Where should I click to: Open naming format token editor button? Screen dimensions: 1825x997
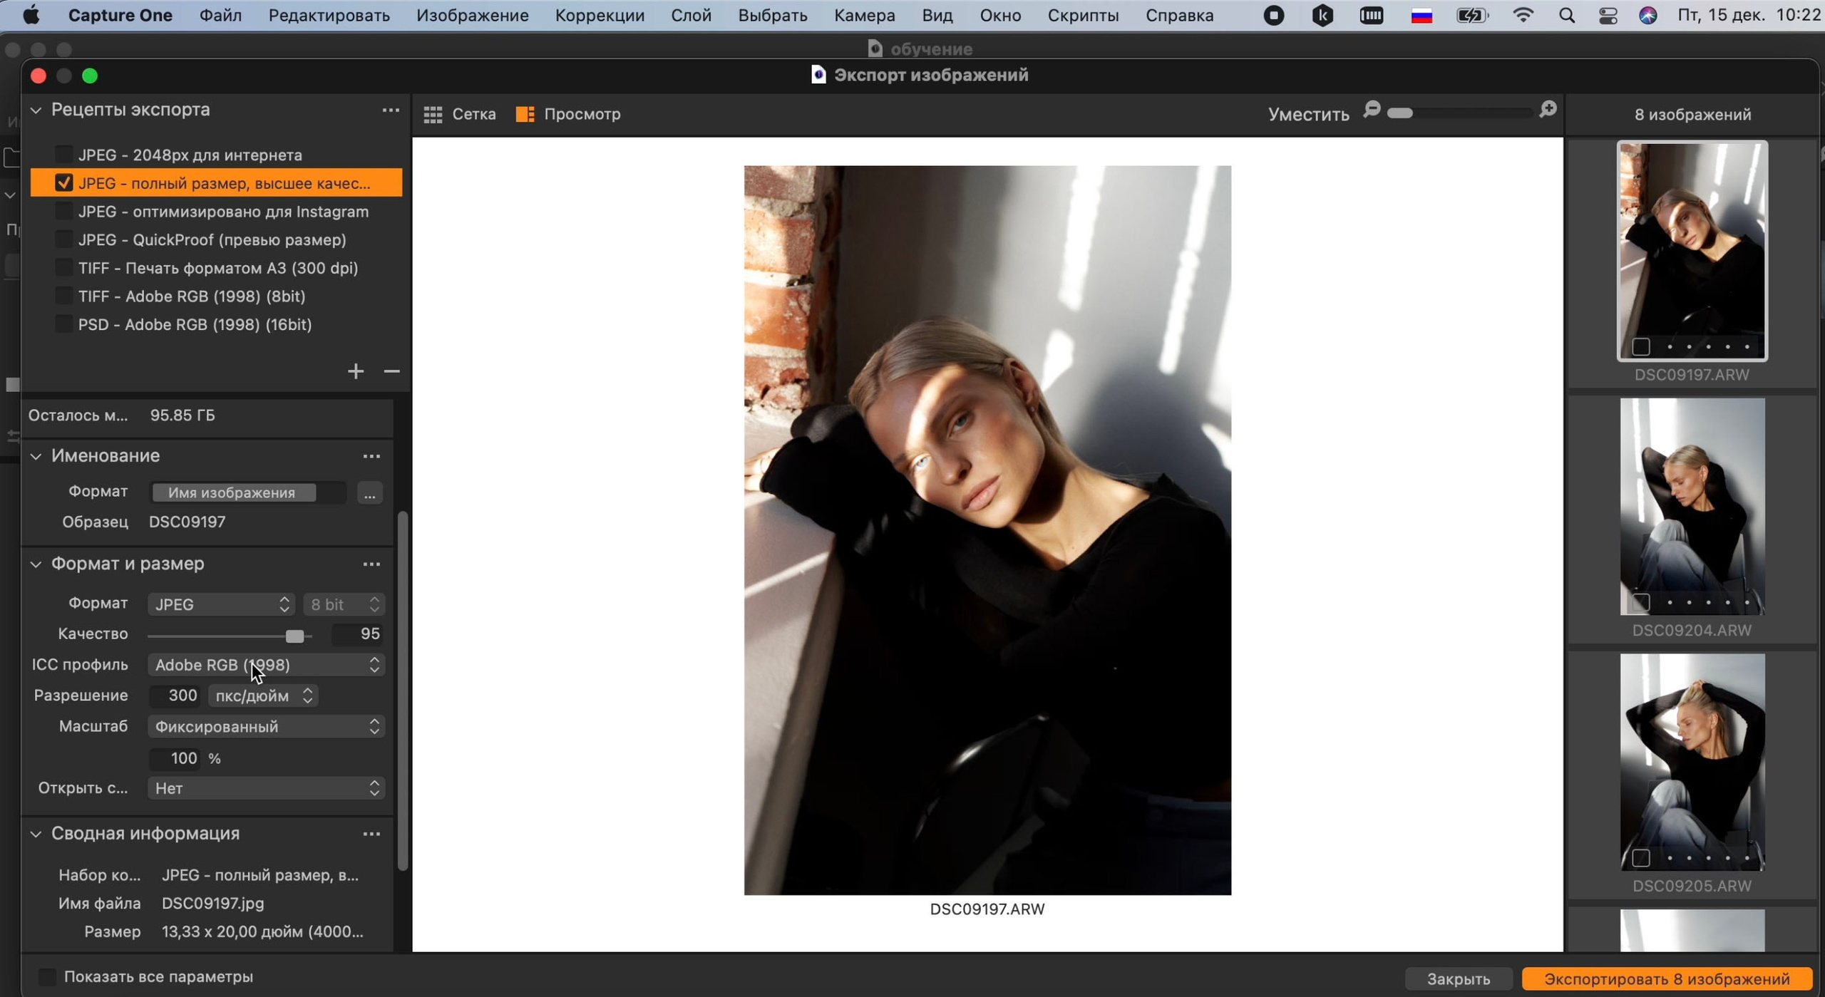click(x=369, y=493)
